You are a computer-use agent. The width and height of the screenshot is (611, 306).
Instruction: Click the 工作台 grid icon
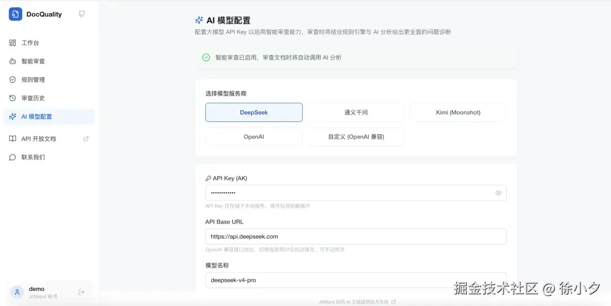tap(12, 43)
